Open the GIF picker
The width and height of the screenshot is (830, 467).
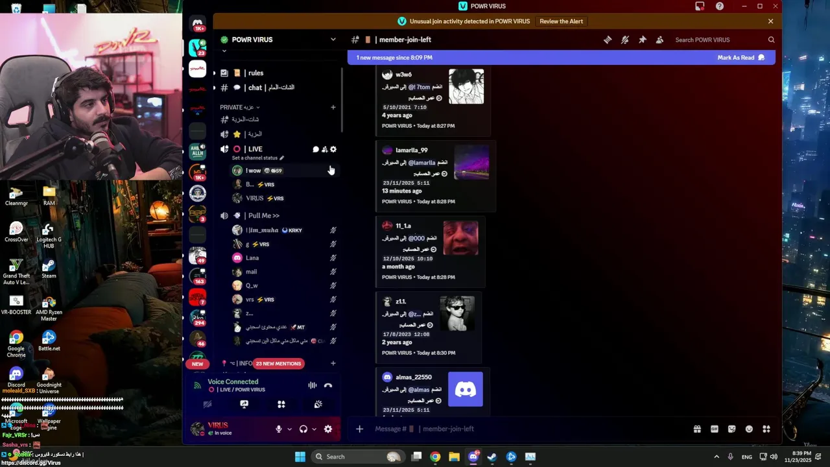(715, 429)
